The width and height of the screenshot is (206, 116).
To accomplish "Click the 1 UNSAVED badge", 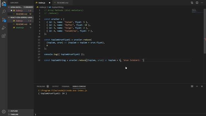I will coord(28,7).
